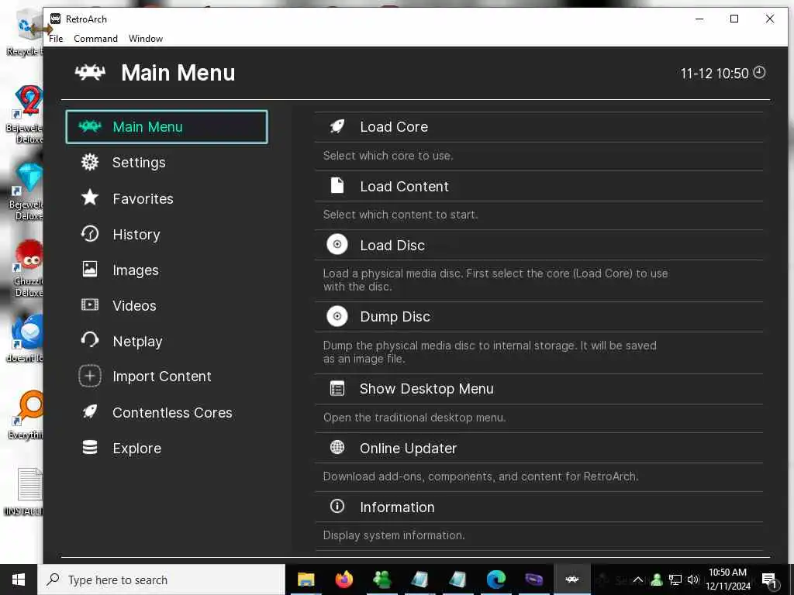Viewport: 794px width, 595px height.
Task: Click the Load Core rocket icon
Action: 337,126
